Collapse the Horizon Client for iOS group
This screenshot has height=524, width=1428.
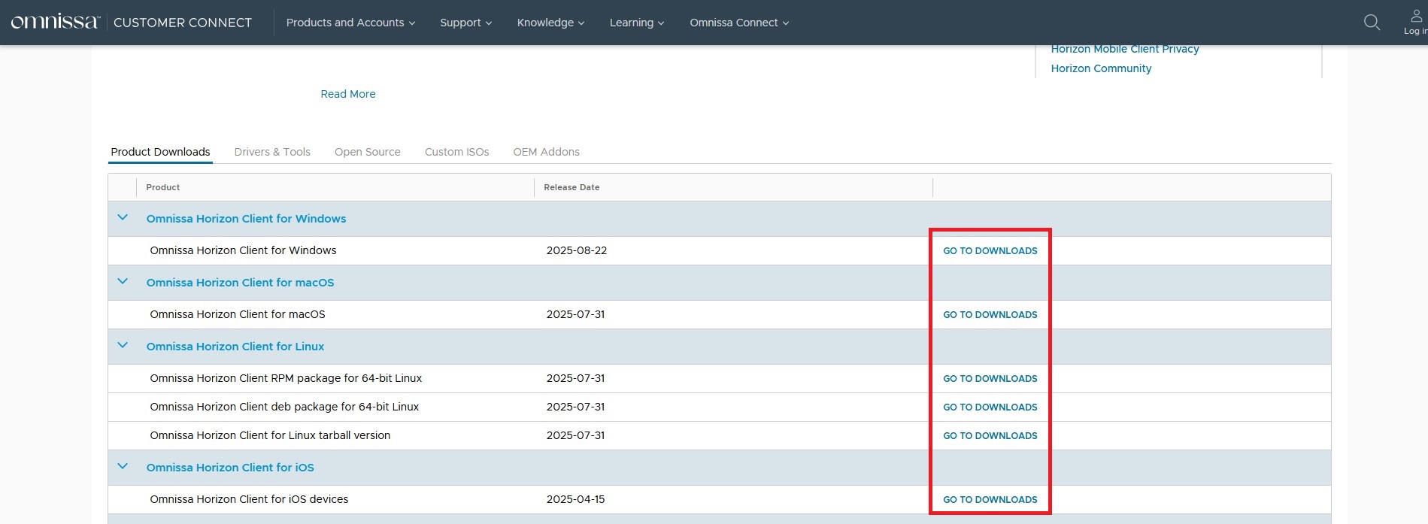[123, 467]
